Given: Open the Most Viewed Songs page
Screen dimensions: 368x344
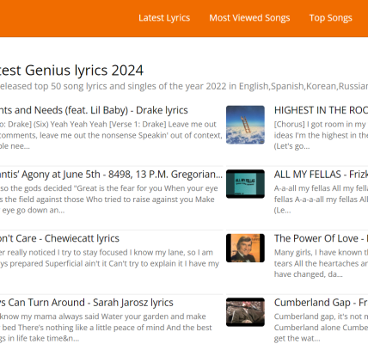Looking at the screenshot, I should point(249,18).
